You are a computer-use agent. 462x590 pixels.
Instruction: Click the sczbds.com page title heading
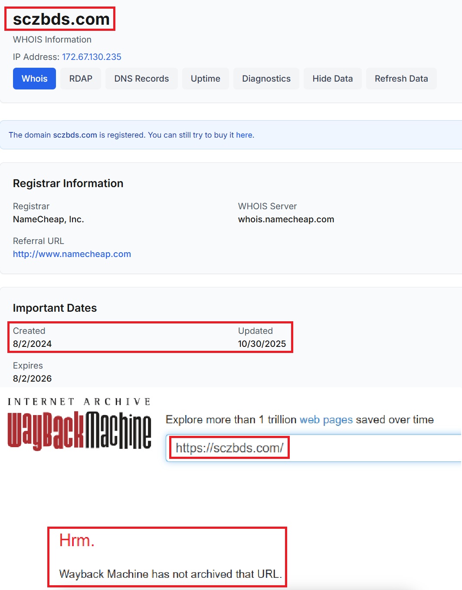(x=60, y=19)
